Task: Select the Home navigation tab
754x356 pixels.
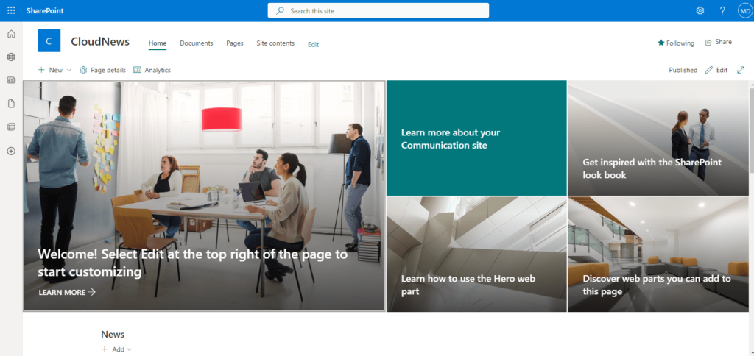Action: click(x=158, y=43)
